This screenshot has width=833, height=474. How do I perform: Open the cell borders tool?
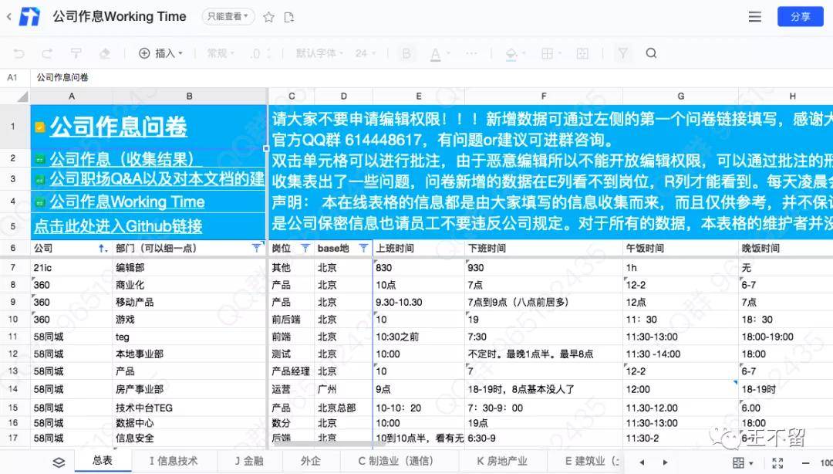(547, 53)
